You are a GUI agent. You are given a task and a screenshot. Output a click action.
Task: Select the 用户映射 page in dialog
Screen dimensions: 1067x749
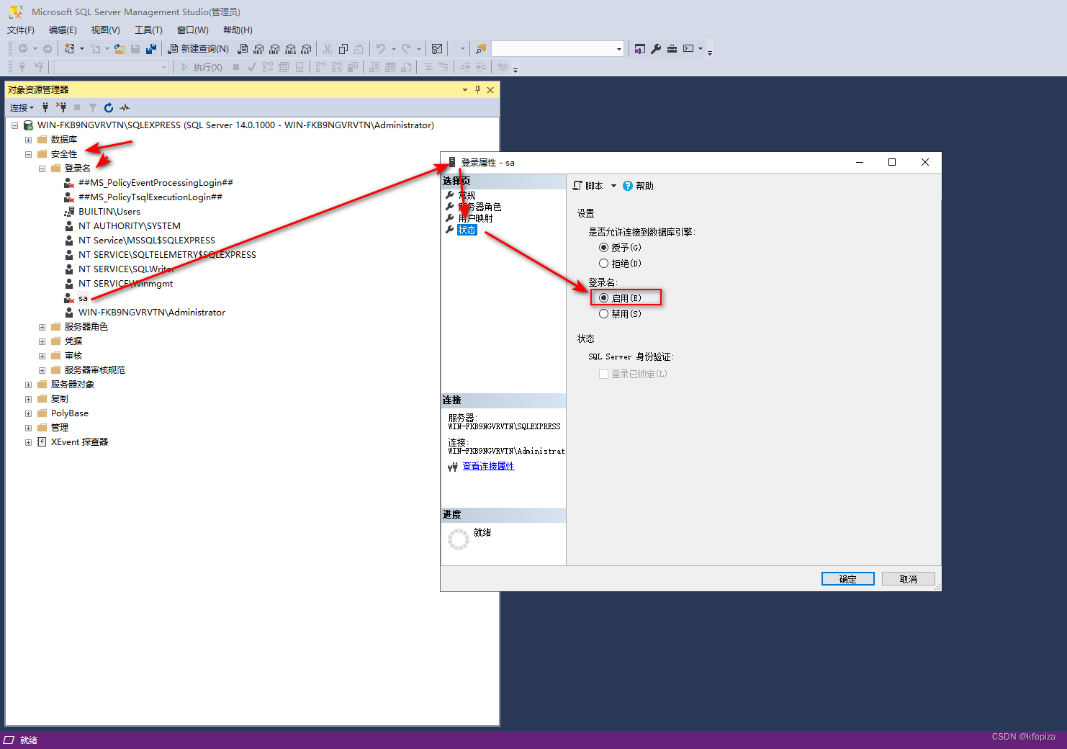click(x=475, y=218)
